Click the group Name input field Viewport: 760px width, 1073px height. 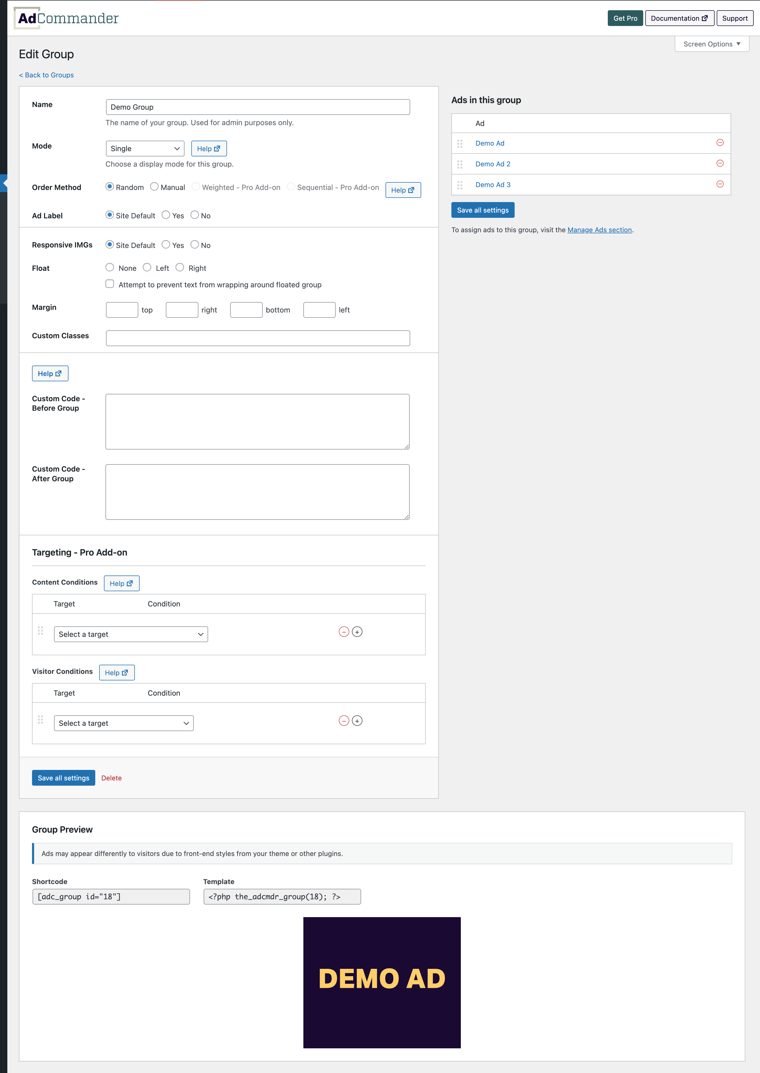click(x=258, y=107)
